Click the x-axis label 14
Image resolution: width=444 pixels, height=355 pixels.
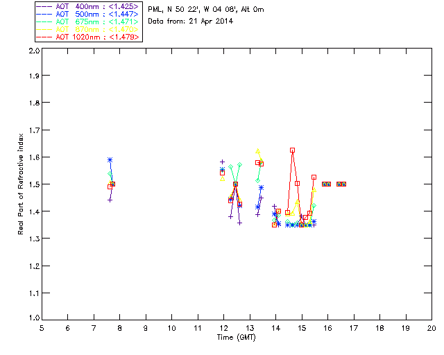click(x=276, y=328)
